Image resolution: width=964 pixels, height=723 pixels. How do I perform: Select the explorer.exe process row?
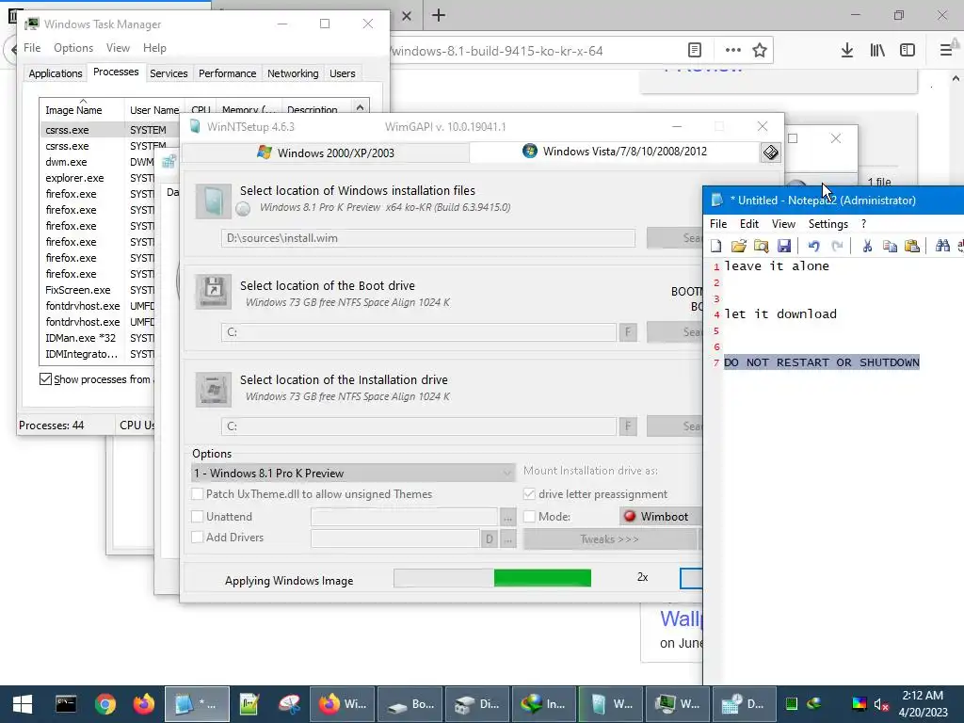click(x=98, y=178)
